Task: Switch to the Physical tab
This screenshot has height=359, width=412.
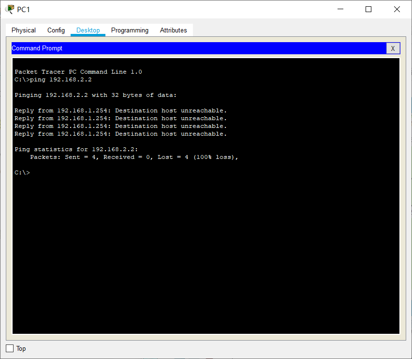Action: click(x=24, y=30)
